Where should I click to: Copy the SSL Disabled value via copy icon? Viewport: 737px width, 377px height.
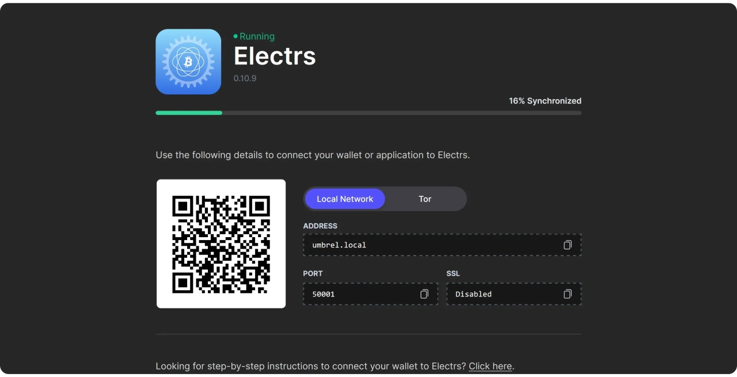click(x=568, y=294)
